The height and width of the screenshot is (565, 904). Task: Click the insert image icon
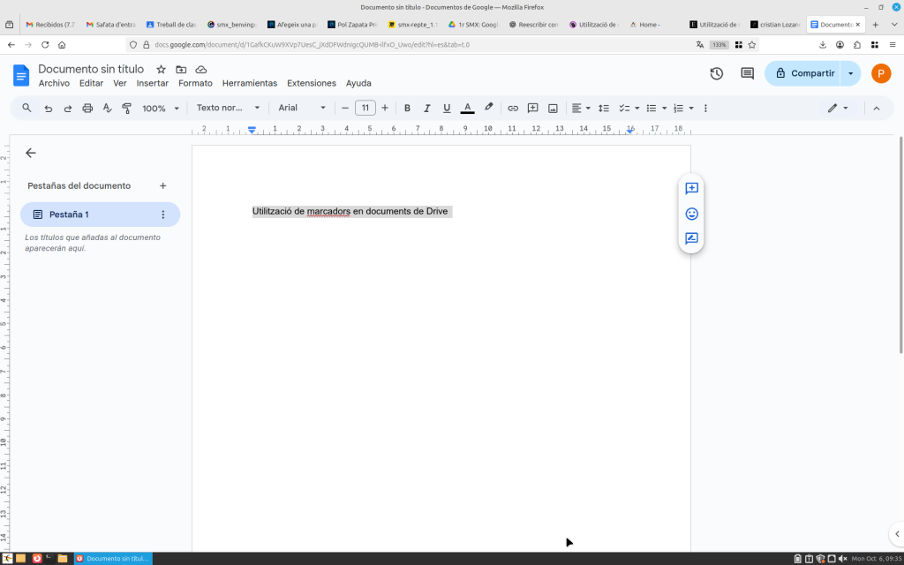click(x=553, y=108)
